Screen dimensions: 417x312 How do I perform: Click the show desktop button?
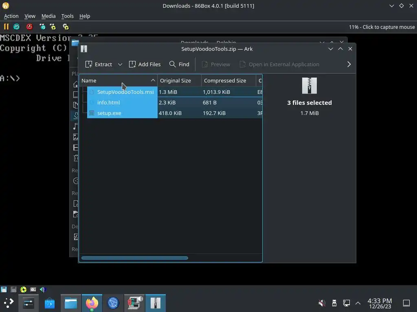(406, 303)
